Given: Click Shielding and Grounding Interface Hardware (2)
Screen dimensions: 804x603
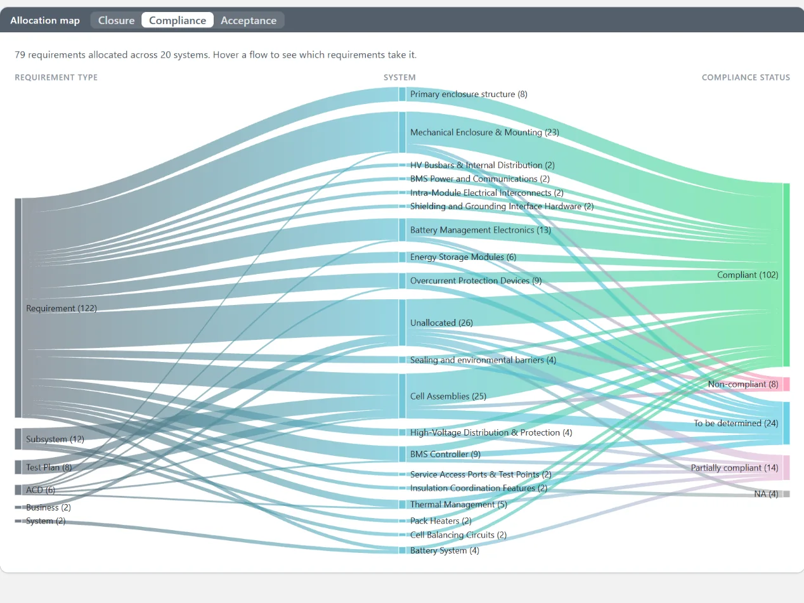Looking at the screenshot, I should (x=502, y=207).
